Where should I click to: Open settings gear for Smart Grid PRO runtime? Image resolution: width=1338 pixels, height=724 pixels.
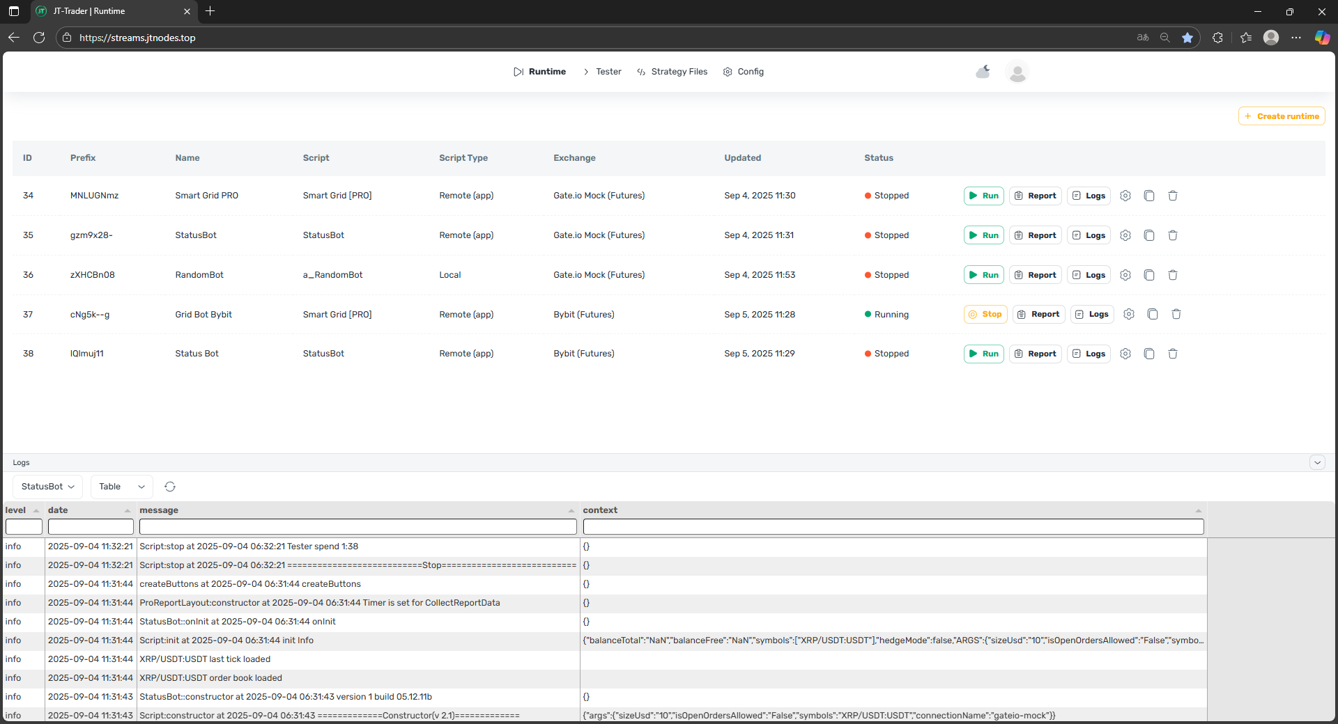pos(1125,196)
